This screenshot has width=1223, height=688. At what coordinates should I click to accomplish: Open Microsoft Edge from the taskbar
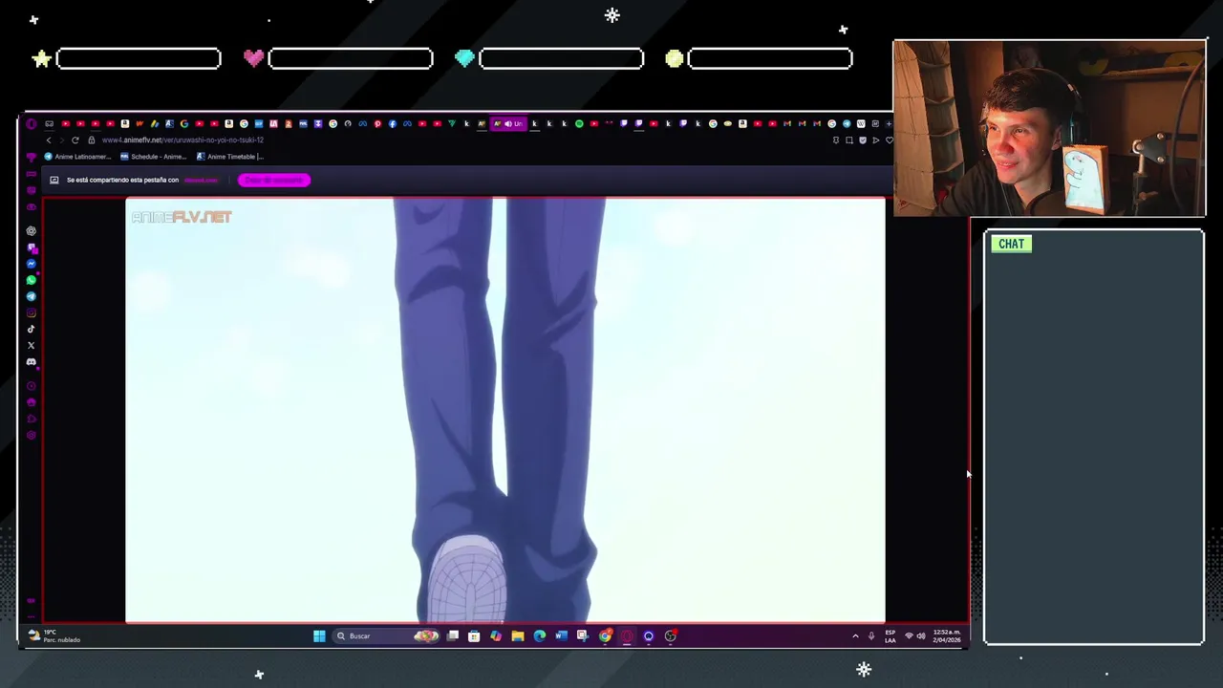(540, 636)
